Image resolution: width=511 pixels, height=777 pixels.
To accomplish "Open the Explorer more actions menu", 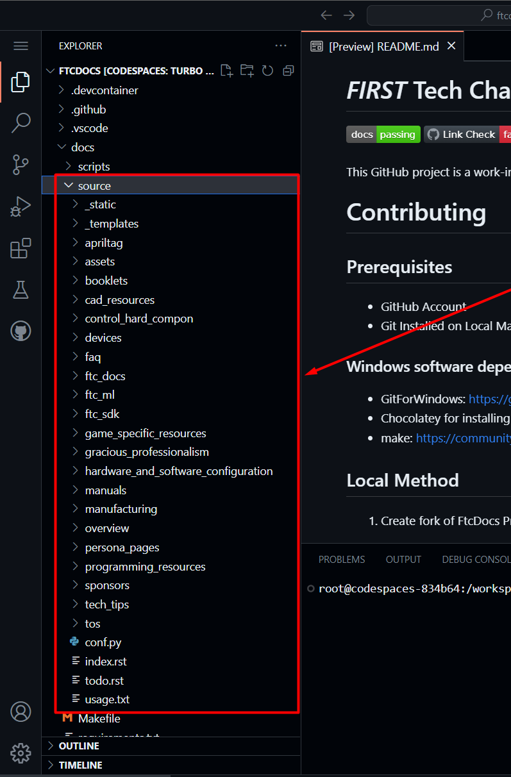I will point(281,46).
